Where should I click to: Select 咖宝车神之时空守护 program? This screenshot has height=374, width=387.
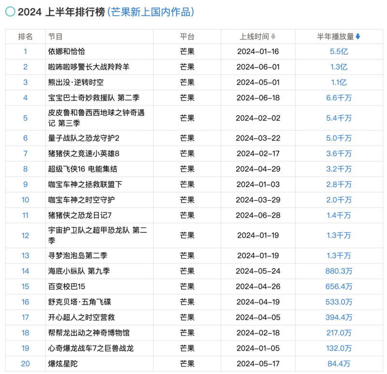pos(81,200)
